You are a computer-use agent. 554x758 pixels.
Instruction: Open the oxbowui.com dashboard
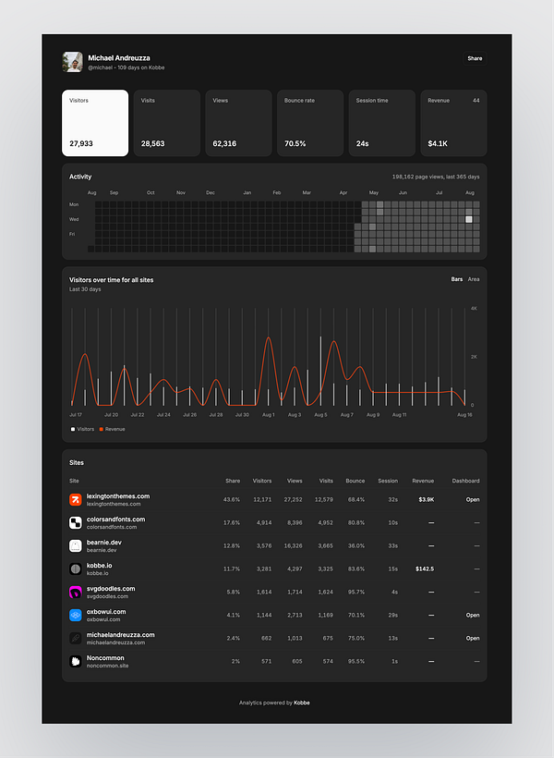[x=473, y=616]
